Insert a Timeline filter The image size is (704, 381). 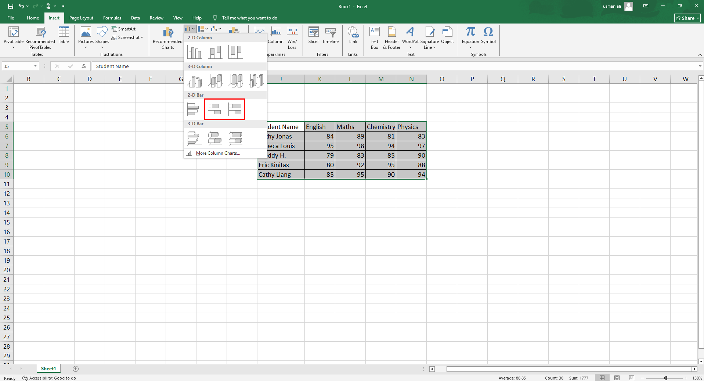tap(331, 35)
